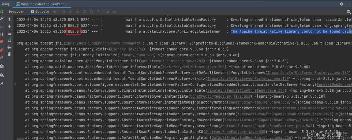This screenshot has height=140, width=352.
Task: Stop the debug process
Action: pos(2,41)
